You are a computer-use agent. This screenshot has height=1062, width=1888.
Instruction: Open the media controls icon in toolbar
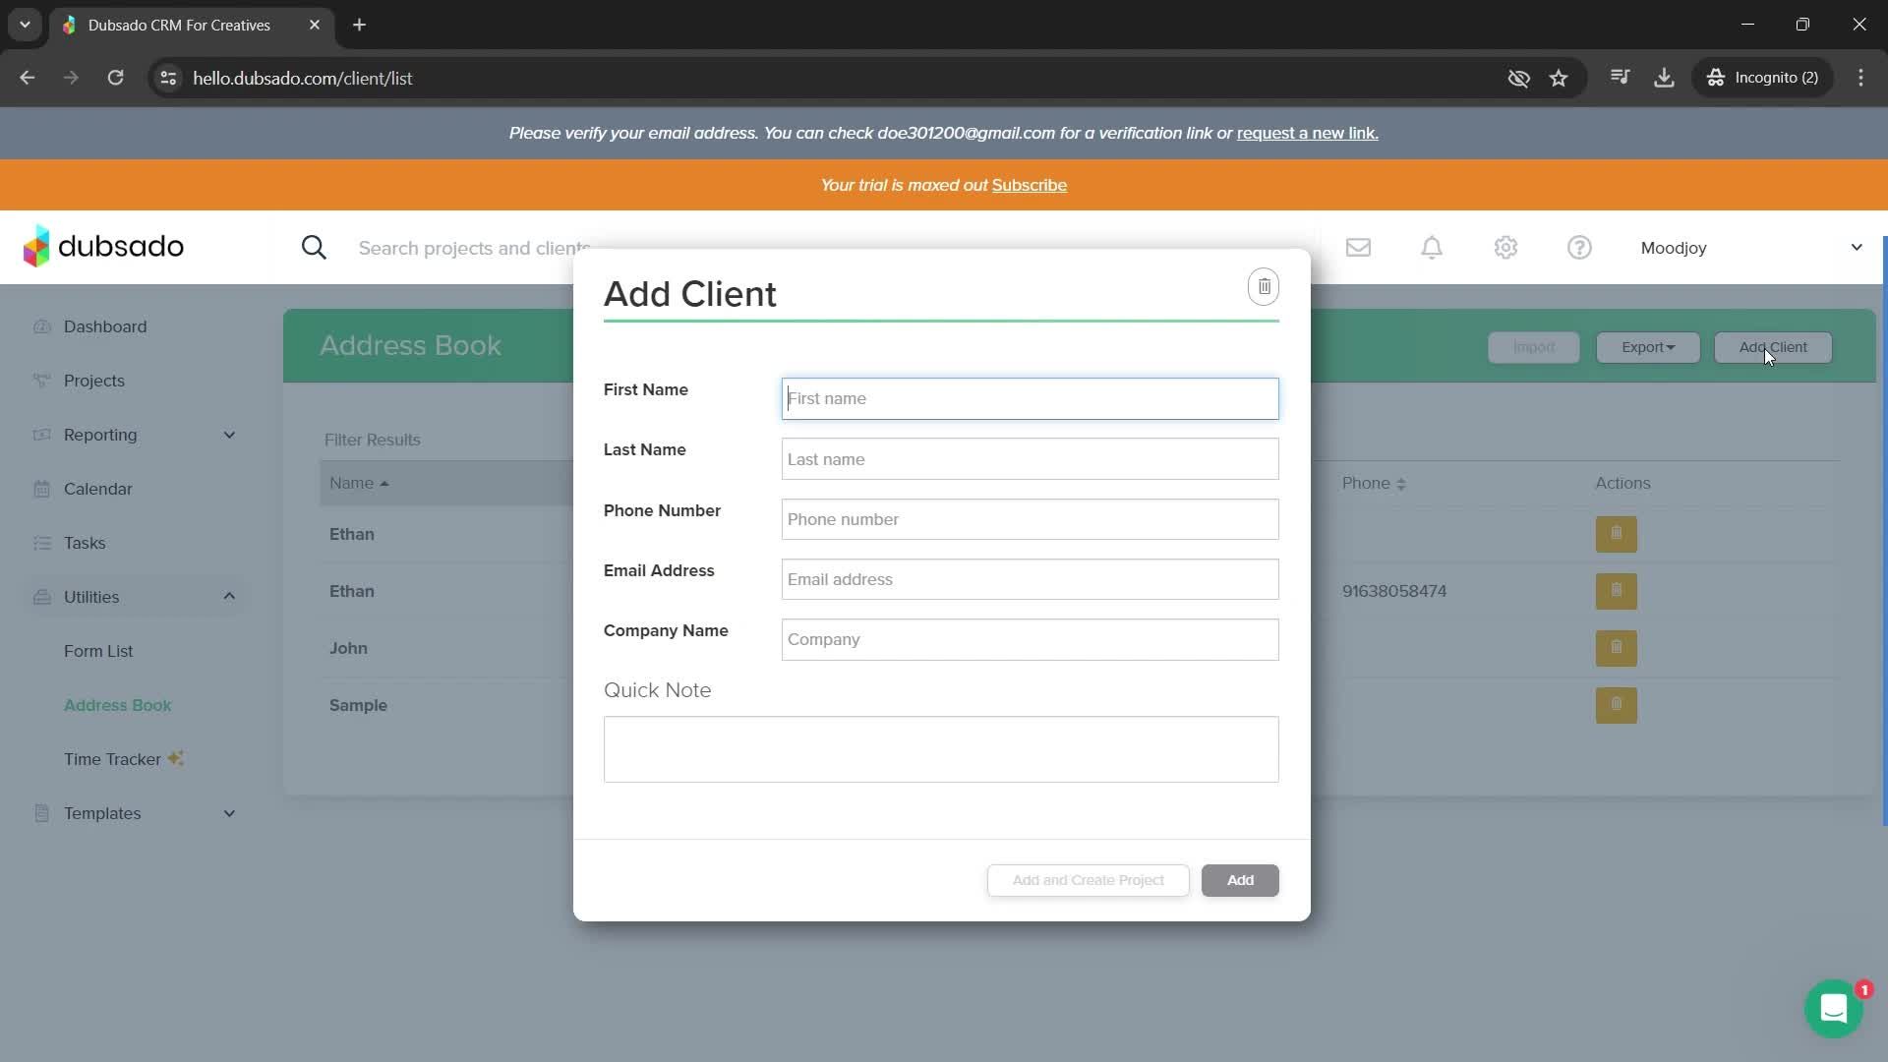pyautogui.click(x=1620, y=78)
